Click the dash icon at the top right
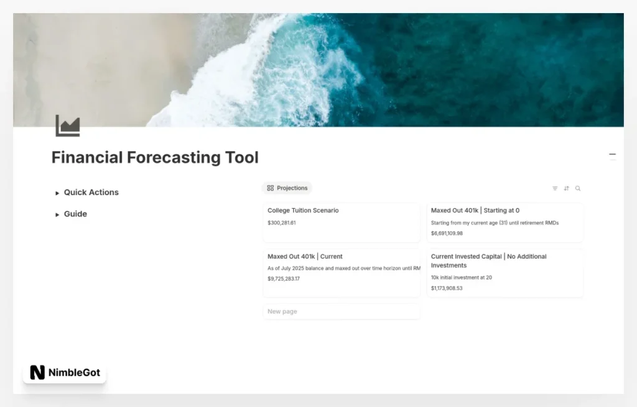The image size is (637, 407). (x=613, y=155)
